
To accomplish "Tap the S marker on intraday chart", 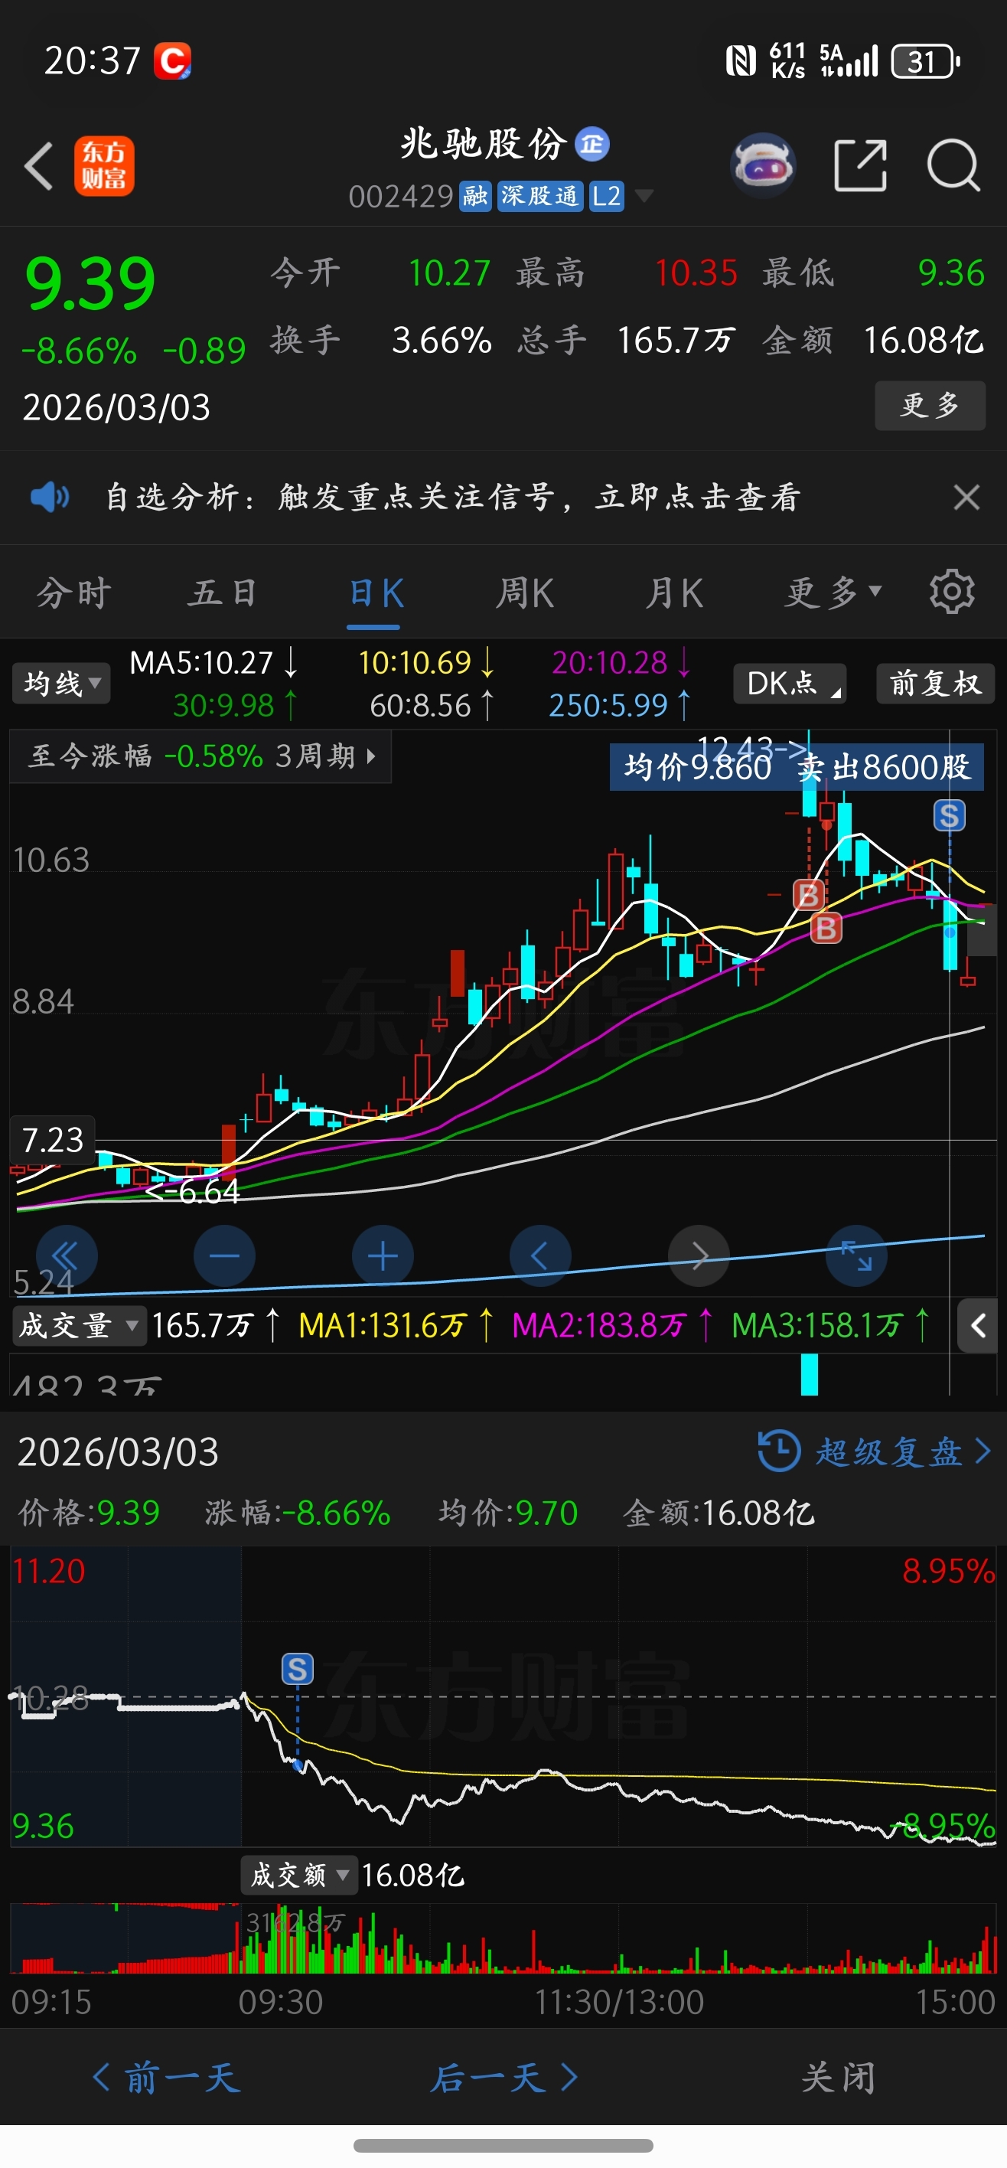I will click(297, 1668).
